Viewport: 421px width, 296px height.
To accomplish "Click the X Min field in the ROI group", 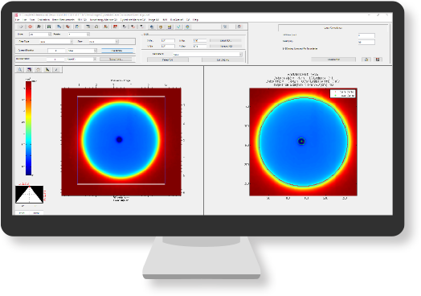I will point(168,40).
